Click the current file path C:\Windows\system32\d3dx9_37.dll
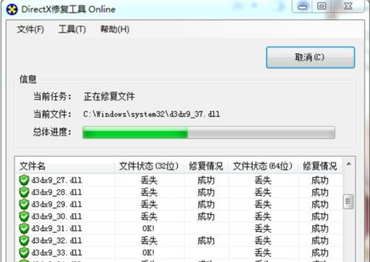 (151, 114)
